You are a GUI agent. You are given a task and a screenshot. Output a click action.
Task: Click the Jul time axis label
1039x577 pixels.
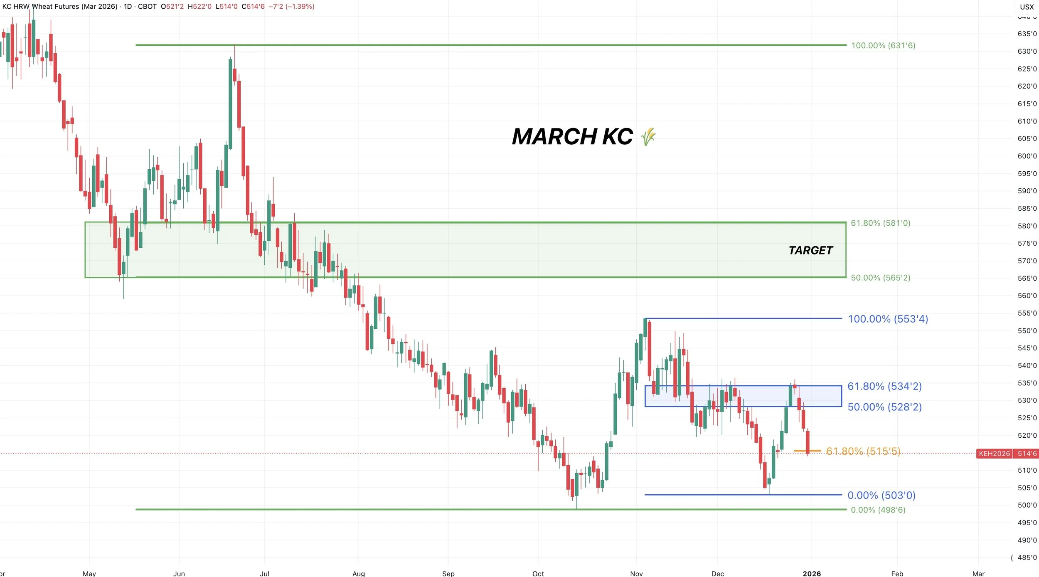click(x=264, y=574)
